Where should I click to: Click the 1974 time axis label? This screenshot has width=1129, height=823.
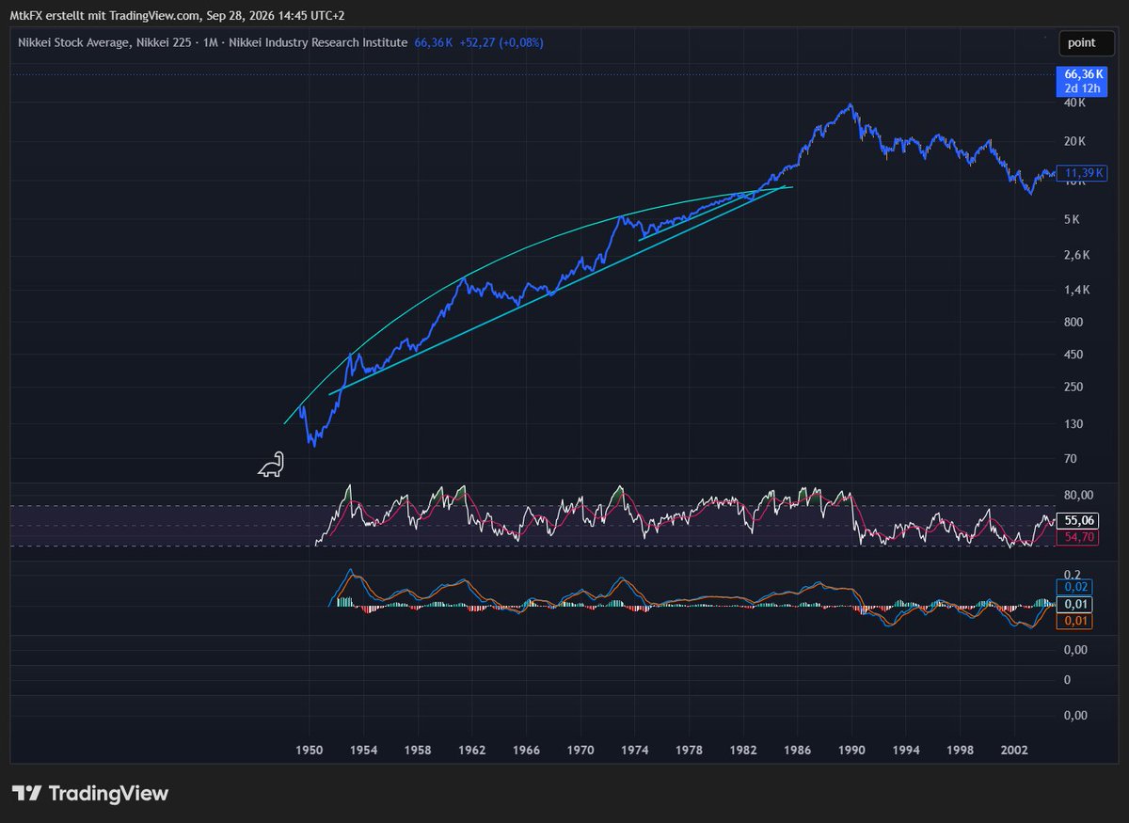(635, 750)
